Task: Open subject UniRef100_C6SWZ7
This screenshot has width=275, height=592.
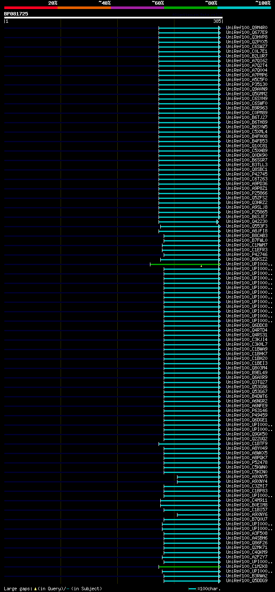Action: [x=247, y=46]
